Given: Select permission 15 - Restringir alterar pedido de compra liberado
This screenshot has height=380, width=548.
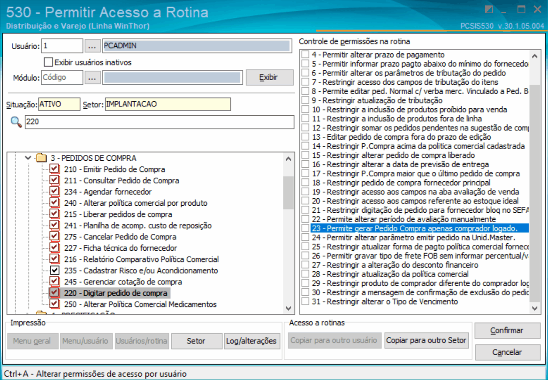Looking at the screenshot, I should 393,155.
